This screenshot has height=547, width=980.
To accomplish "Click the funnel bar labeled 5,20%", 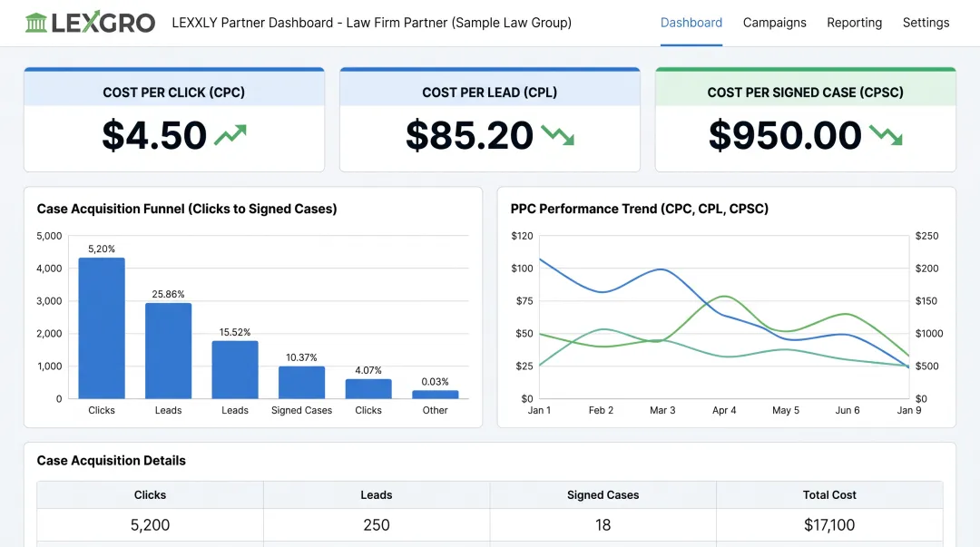I will click(x=102, y=327).
